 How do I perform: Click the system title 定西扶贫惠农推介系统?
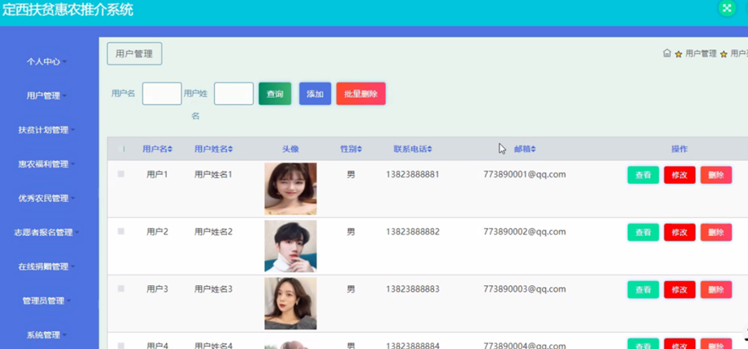coord(68,10)
